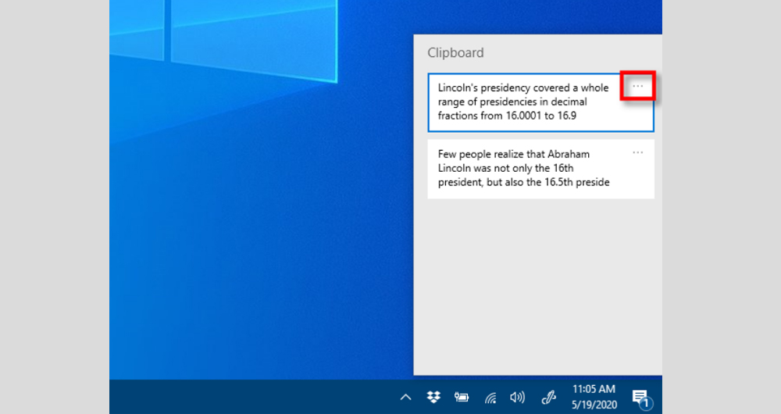
Task: Expand the hidden system tray icons chevron
Action: 405,398
